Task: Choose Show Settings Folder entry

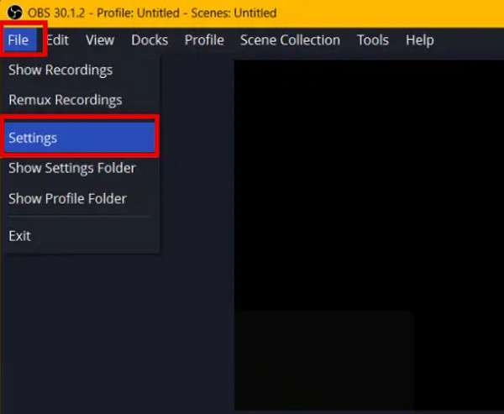Action: point(80,168)
